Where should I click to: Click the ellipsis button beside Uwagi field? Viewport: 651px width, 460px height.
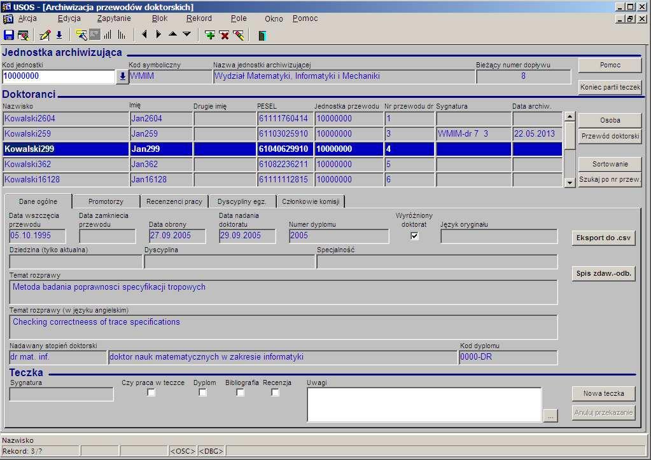[550, 416]
